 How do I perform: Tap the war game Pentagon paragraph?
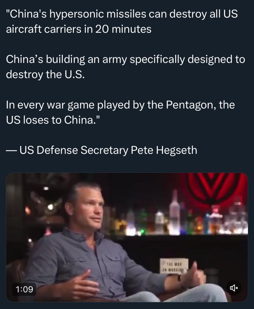[120, 112]
